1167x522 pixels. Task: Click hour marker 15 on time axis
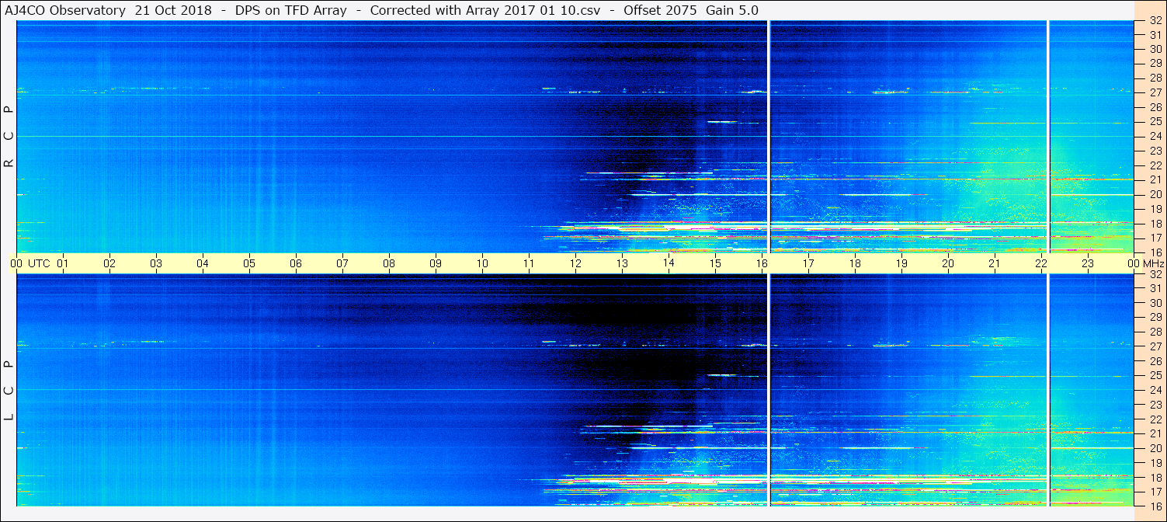point(715,263)
